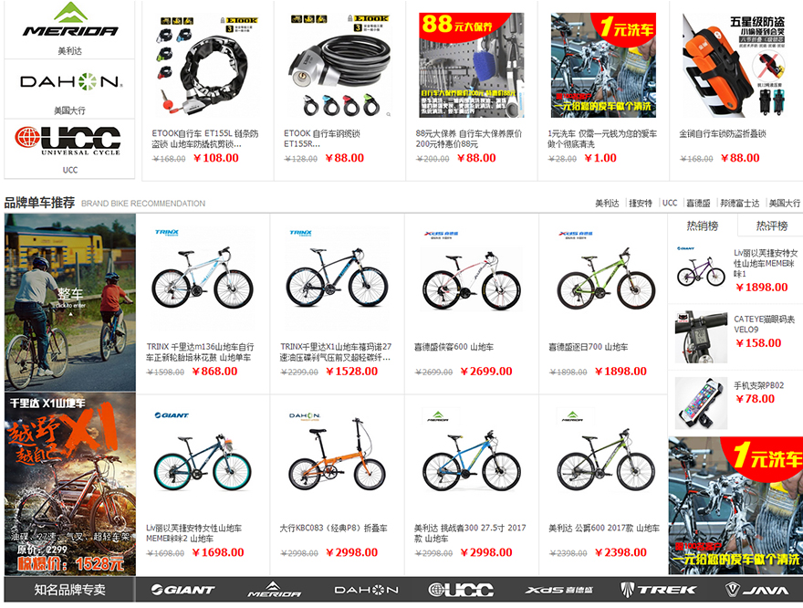Open the 美利达 brand filter link
Screen dimensions: 803x608
point(607,204)
